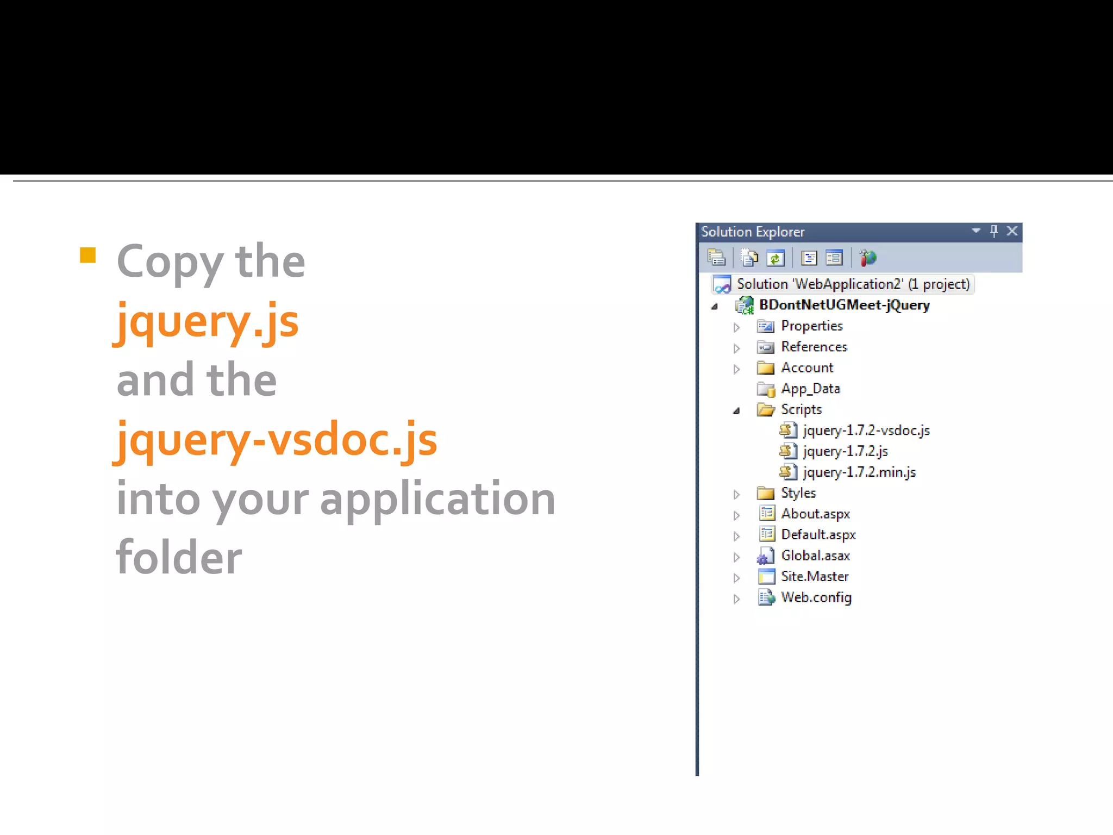Close the Solution Explorer panel
The image size is (1113, 835).
[x=1012, y=231]
